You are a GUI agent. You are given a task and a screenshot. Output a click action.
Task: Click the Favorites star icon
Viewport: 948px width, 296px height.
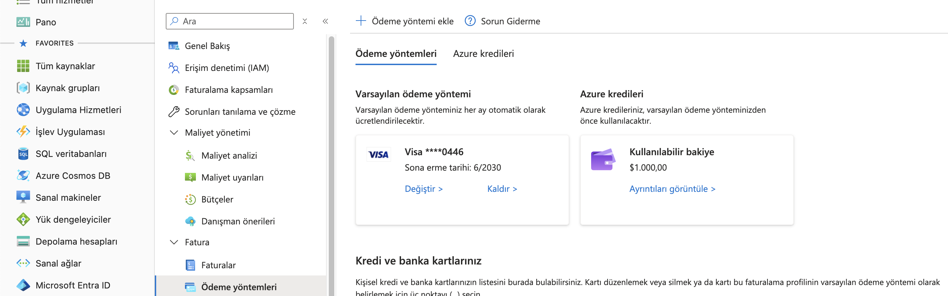[x=23, y=44]
